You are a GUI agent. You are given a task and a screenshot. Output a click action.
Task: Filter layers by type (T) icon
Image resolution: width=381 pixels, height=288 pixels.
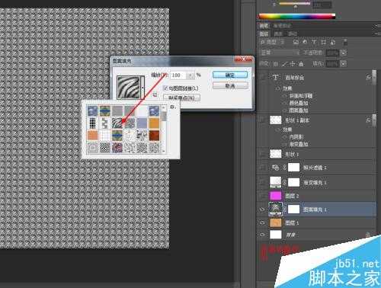314,42
